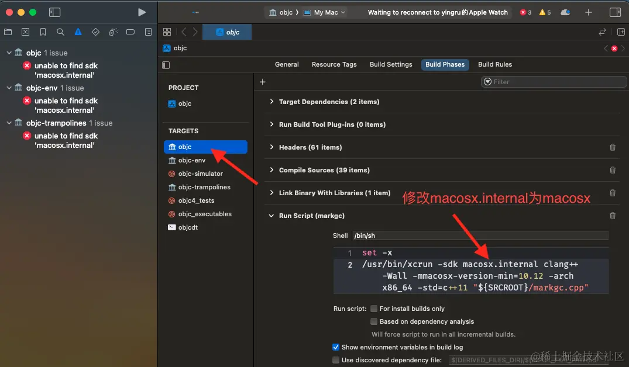Select the objc-trampolines target
The height and width of the screenshot is (367, 629).
205,187
